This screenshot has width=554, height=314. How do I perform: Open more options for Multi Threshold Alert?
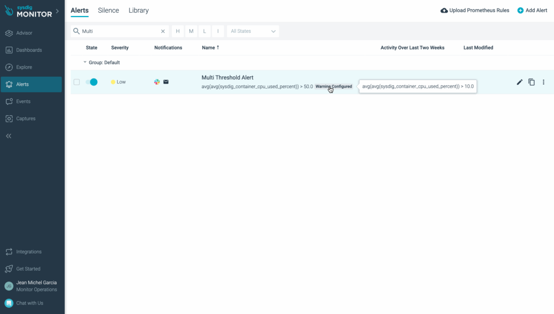pyautogui.click(x=544, y=82)
